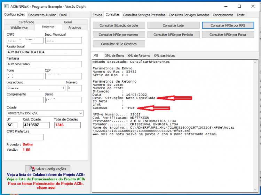
Task: Switch to the XML de Retorno tab
Action: coord(139,55)
